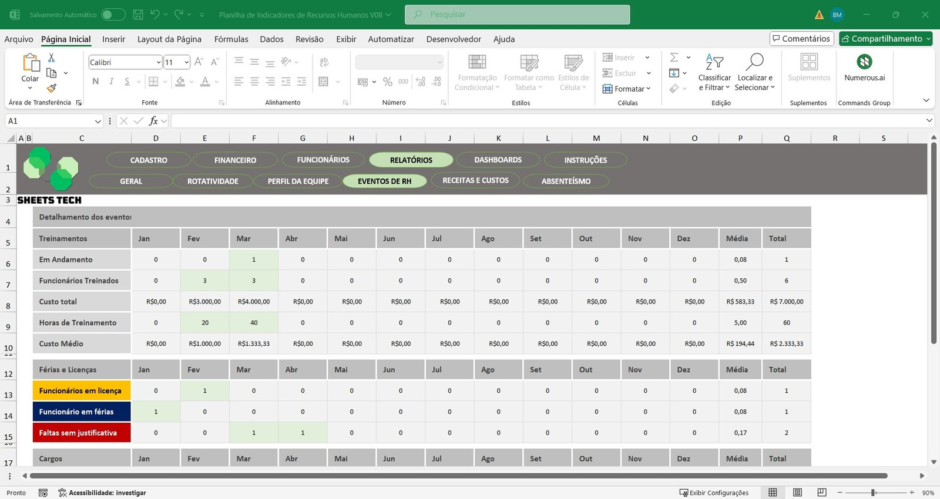This screenshot has width=940, height=499.
Task: Switch to Page Break Preview icon
Action: [x=822, y=493]
